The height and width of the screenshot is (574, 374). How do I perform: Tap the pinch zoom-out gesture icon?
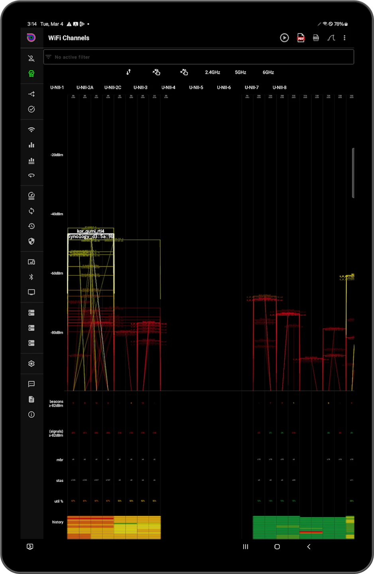coord(184,72)
